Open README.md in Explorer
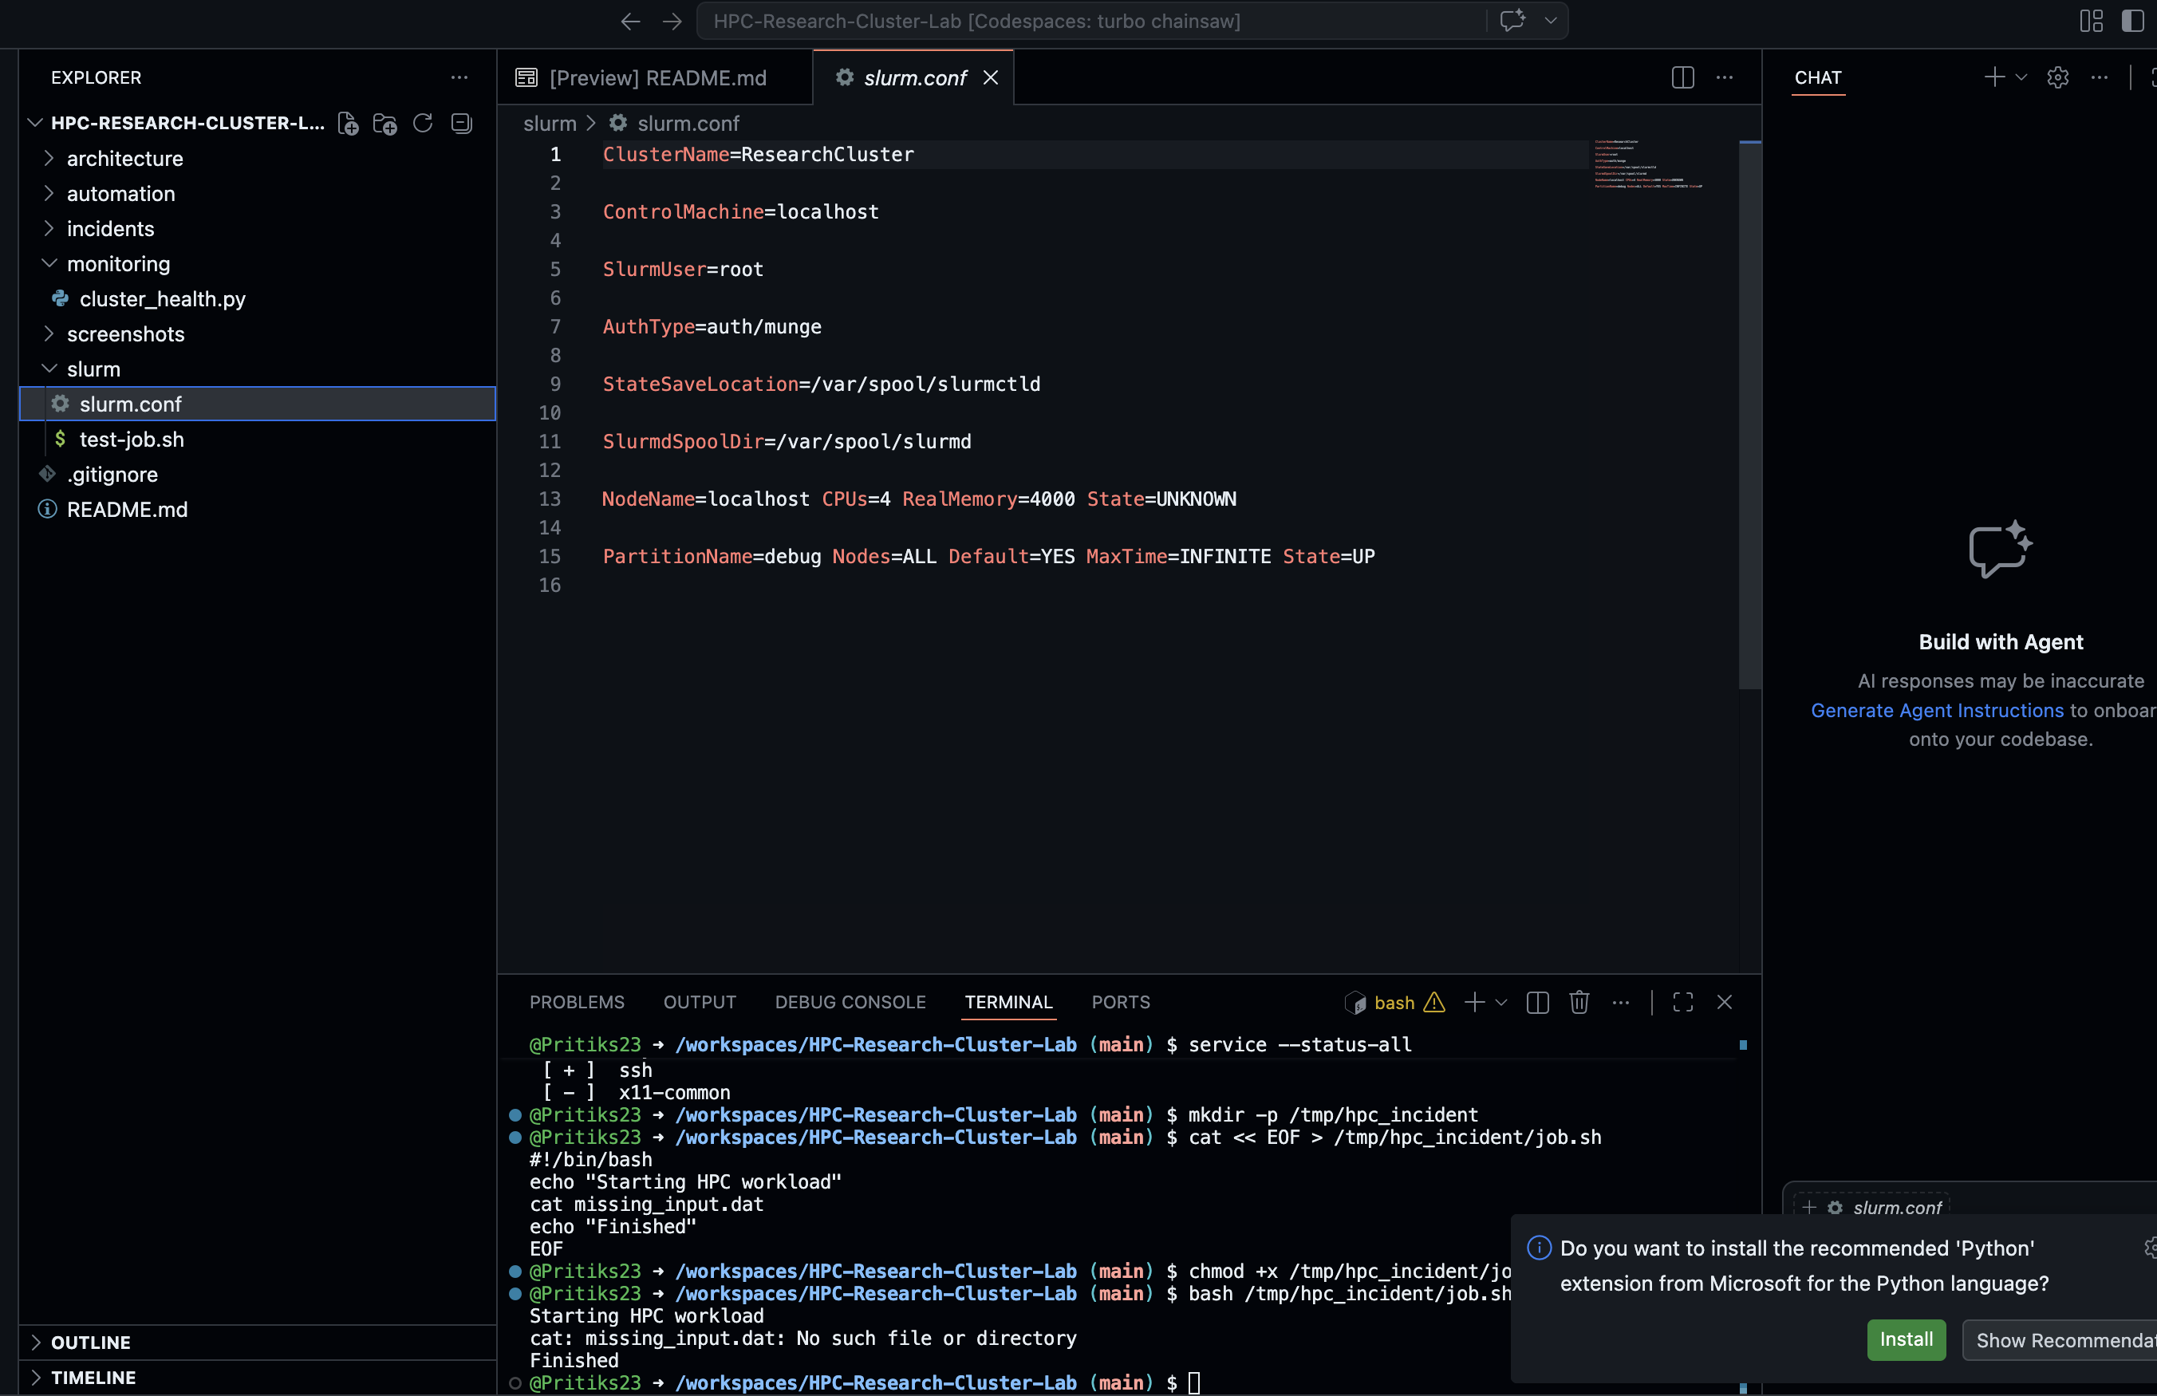 pyautogui.click(x=258, y=510)
